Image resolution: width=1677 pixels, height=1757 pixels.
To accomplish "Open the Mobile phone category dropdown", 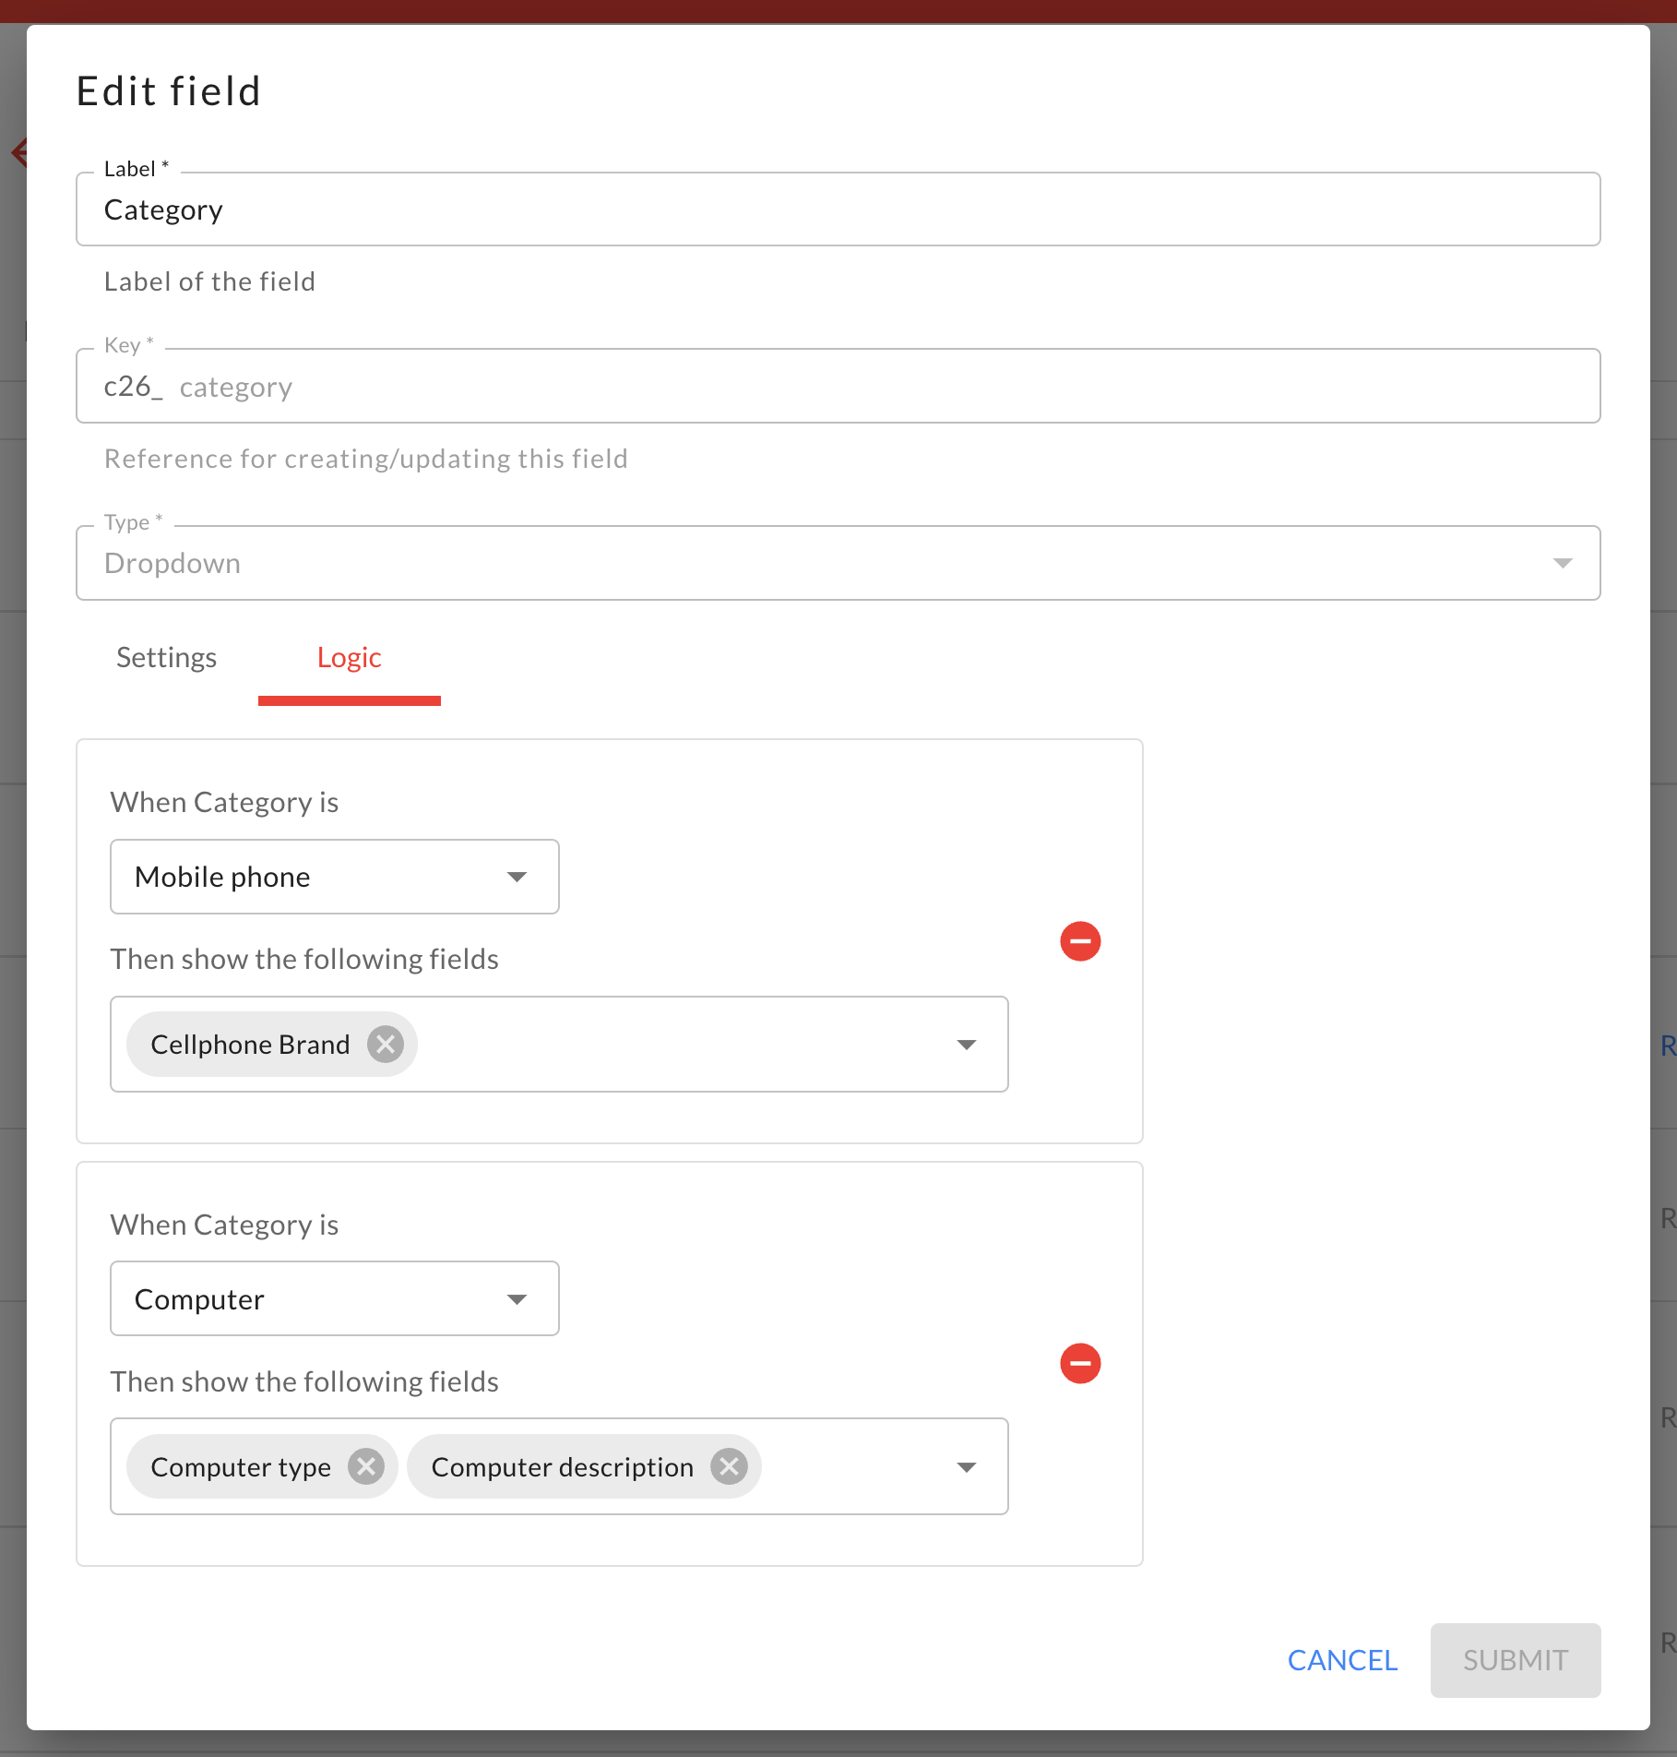I will pyautogui.click(x=335, y=877).
